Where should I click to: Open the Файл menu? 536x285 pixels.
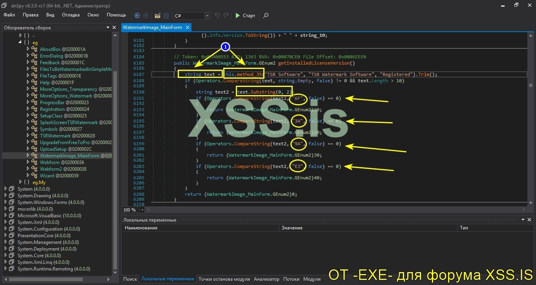coord(9,15)
